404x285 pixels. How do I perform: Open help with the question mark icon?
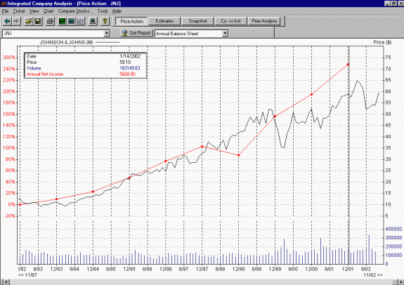tap(105, 21)
